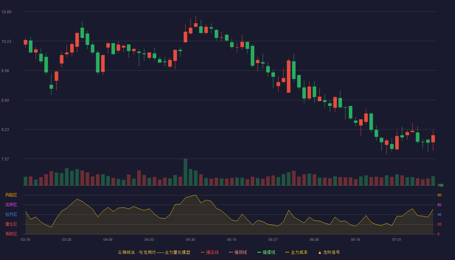Click the 06-18 date label
Viewport: 455px width, 260px height.
(356, 240)
